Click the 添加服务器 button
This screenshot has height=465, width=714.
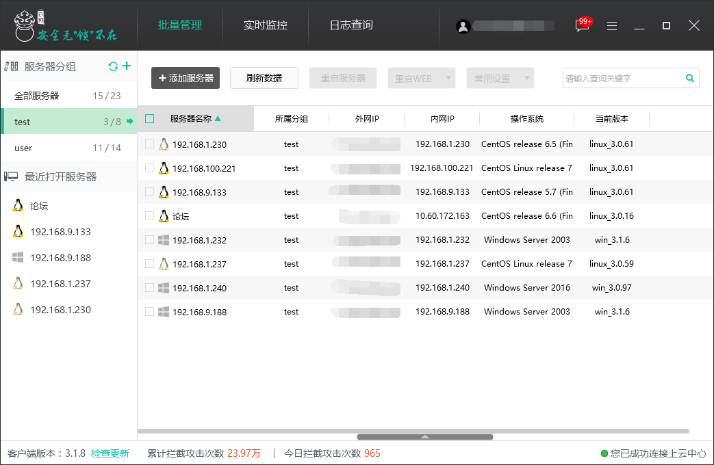click(186, 78)
